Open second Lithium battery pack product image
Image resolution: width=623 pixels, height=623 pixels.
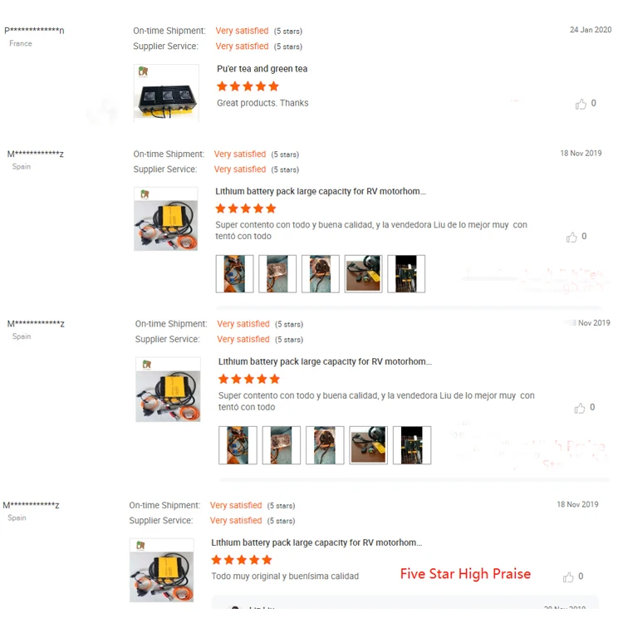point(168,390)
